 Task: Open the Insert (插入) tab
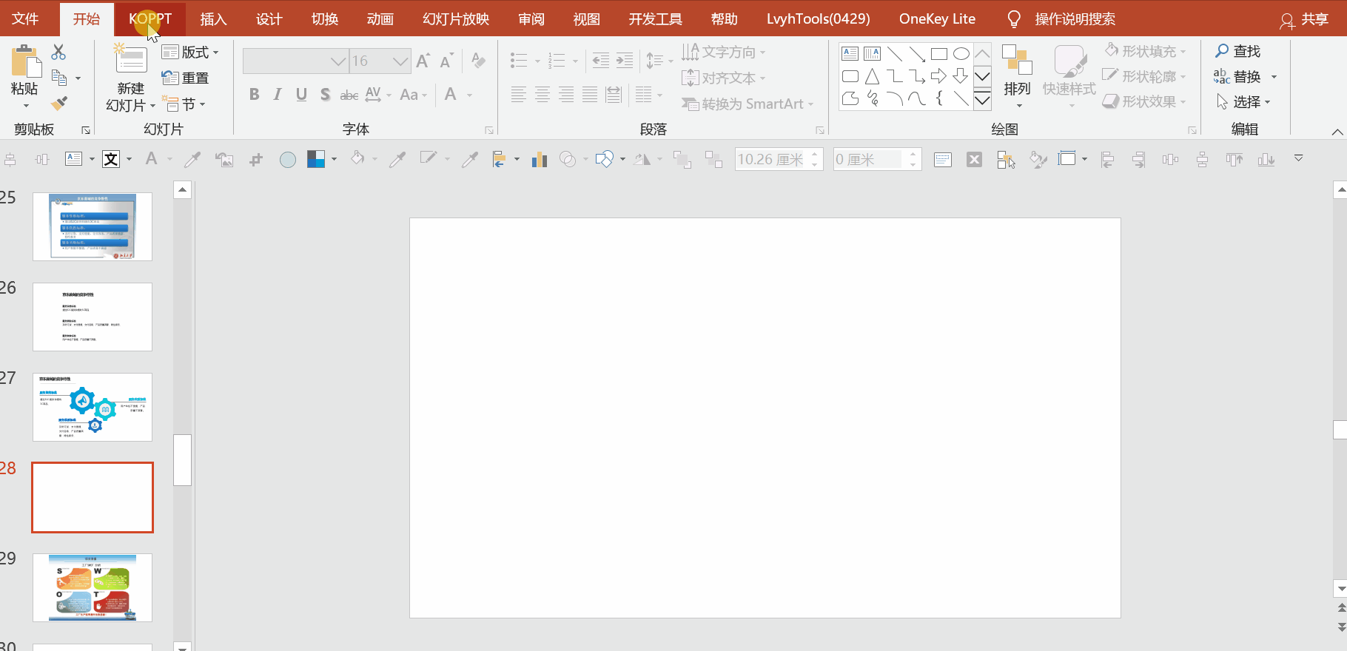[x=213, y=19]
